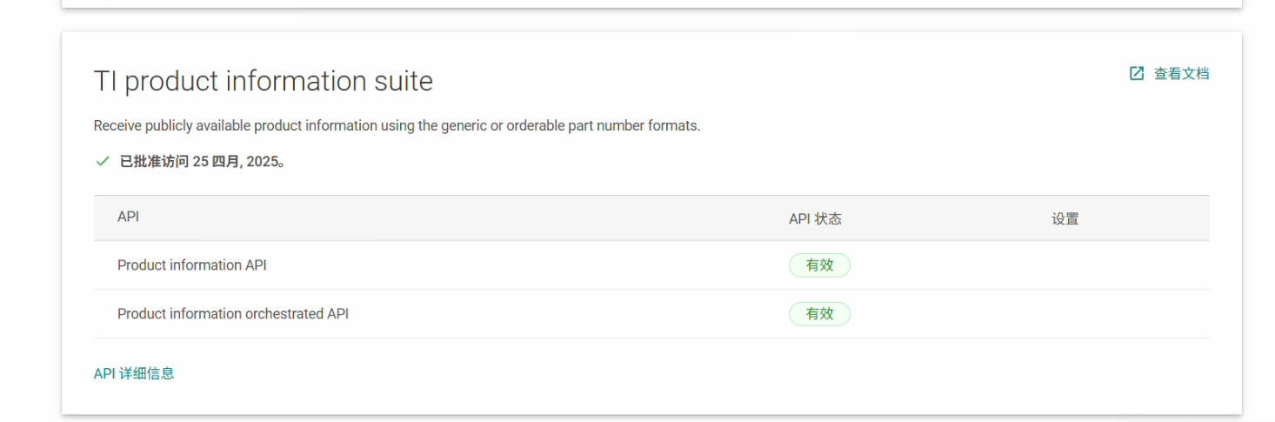Click the green approval checkmark icon

[x=103, y=162]
